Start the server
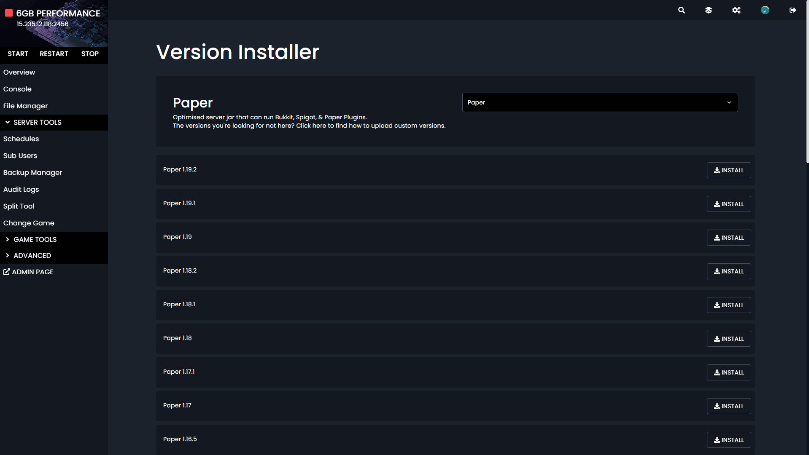 click(x=18, y=54)
